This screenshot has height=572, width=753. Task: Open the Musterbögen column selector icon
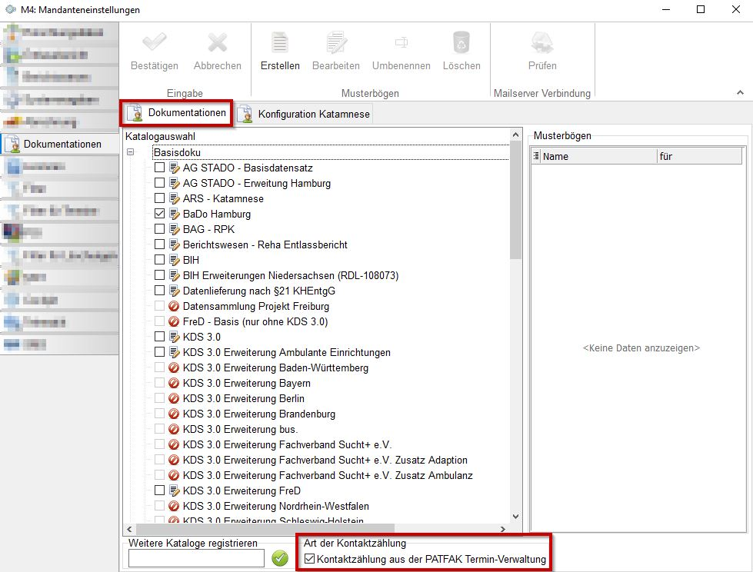click(536, 156)
